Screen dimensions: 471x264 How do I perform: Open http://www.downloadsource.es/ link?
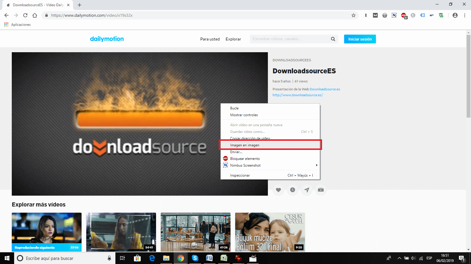pyautogui.click(x=298, y=95)
